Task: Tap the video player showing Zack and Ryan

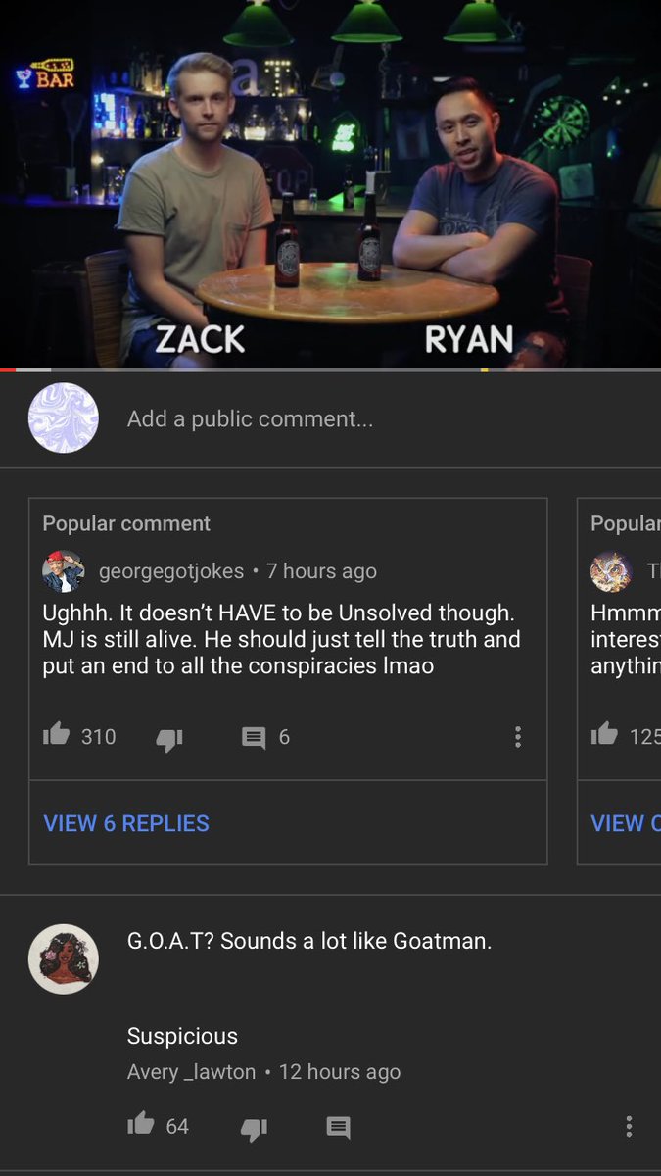Action: 330,183
